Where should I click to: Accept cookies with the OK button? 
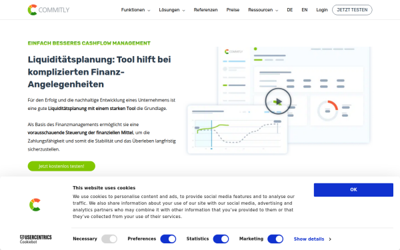(x=353, y=190)
